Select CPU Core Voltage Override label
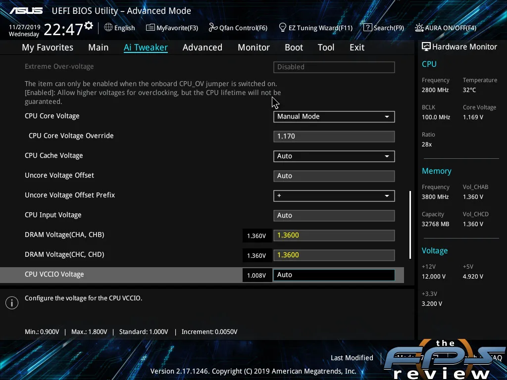The image size is (507, 380). pyautogui.click(x=71, y=136)
